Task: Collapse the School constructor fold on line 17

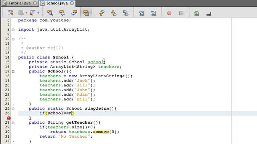Action: pyautogui.click(x=13, y=72)
